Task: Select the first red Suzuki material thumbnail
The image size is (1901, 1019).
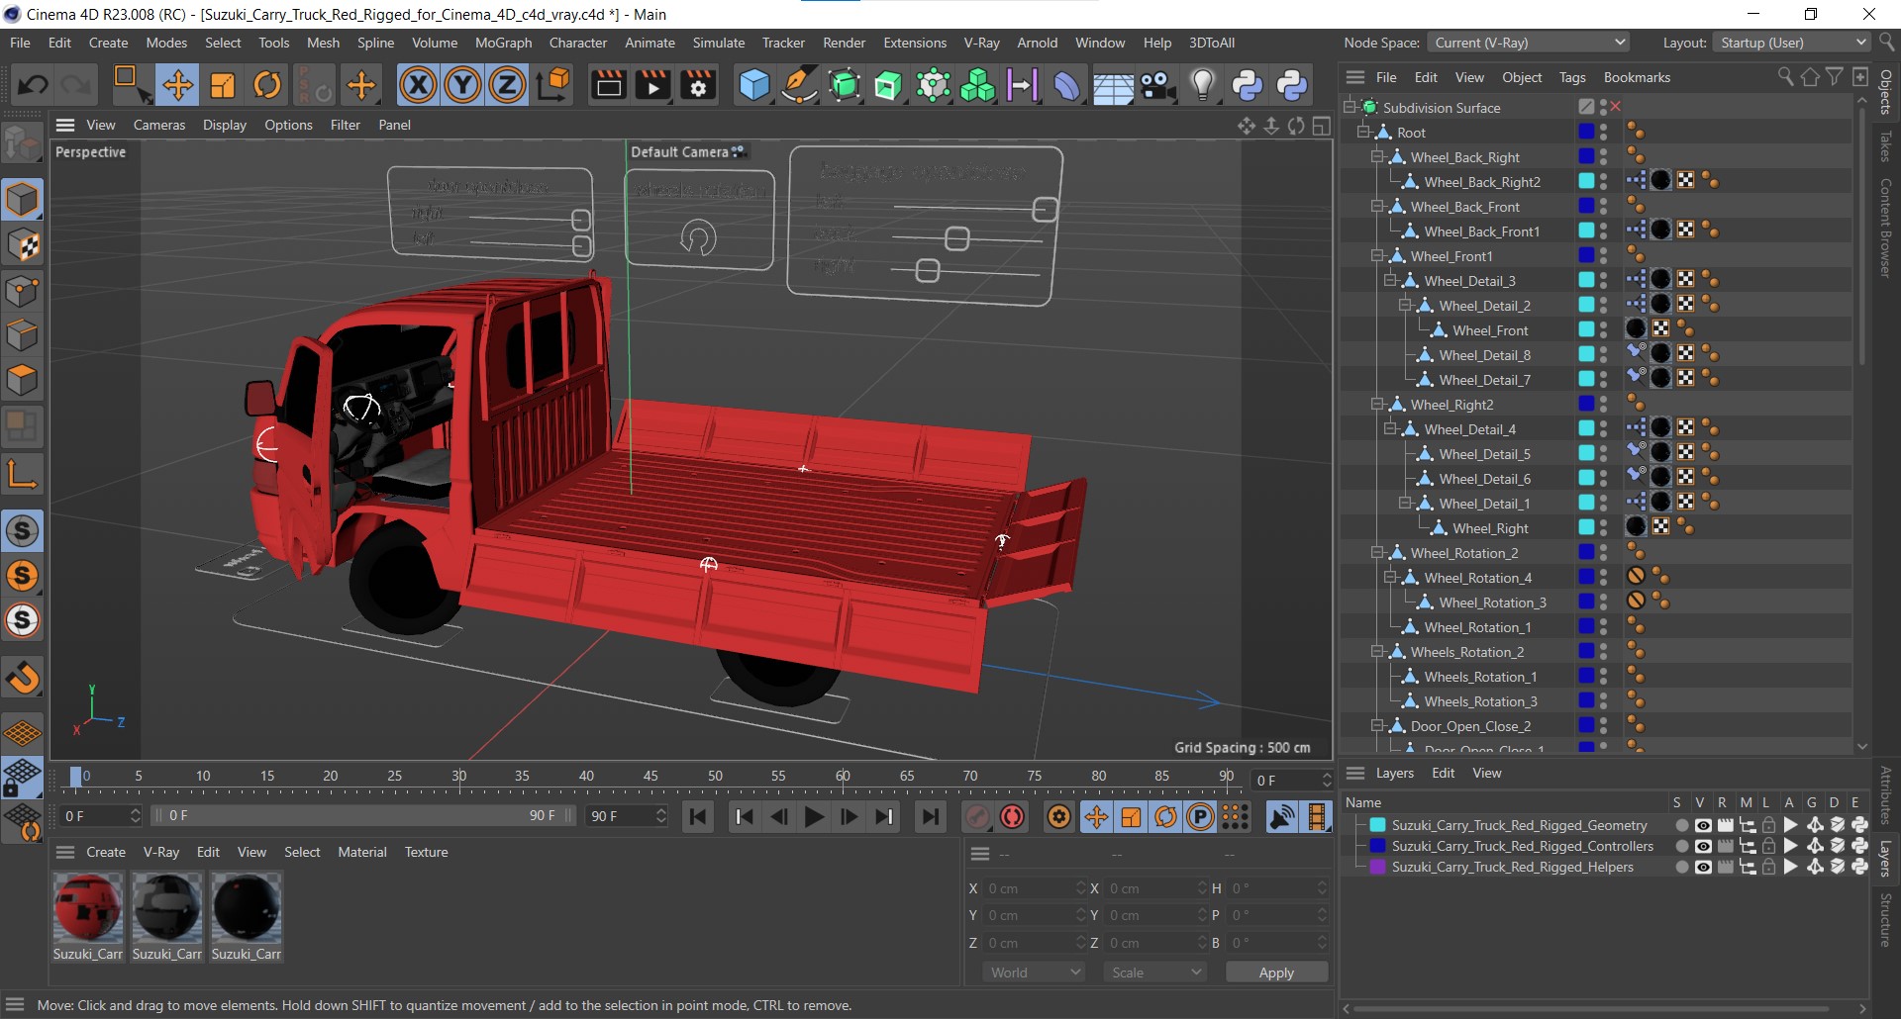Action: click(88, 907)
